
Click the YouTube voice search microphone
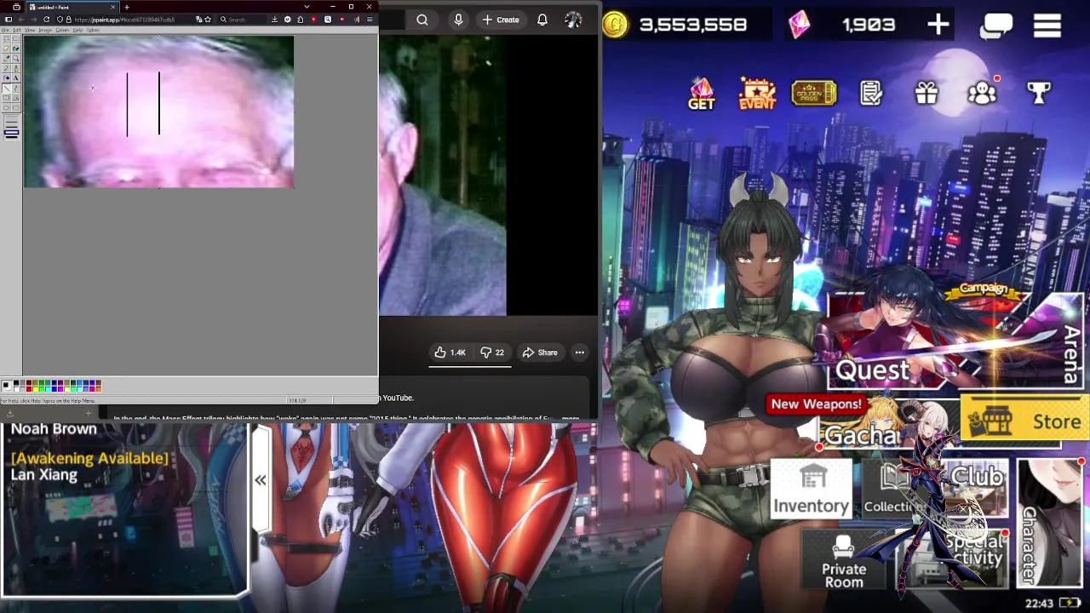(x=458, y=20)
